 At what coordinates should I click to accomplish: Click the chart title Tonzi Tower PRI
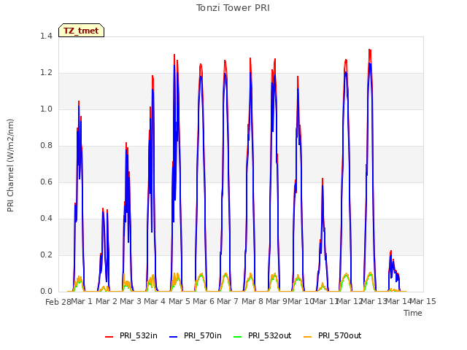pyautogui.click(x=233, y=8)
